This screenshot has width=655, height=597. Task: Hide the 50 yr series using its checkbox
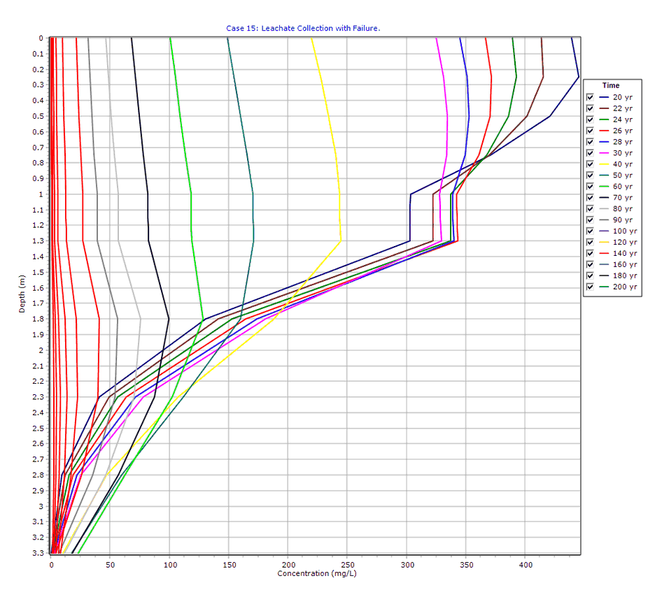(590, 175)
